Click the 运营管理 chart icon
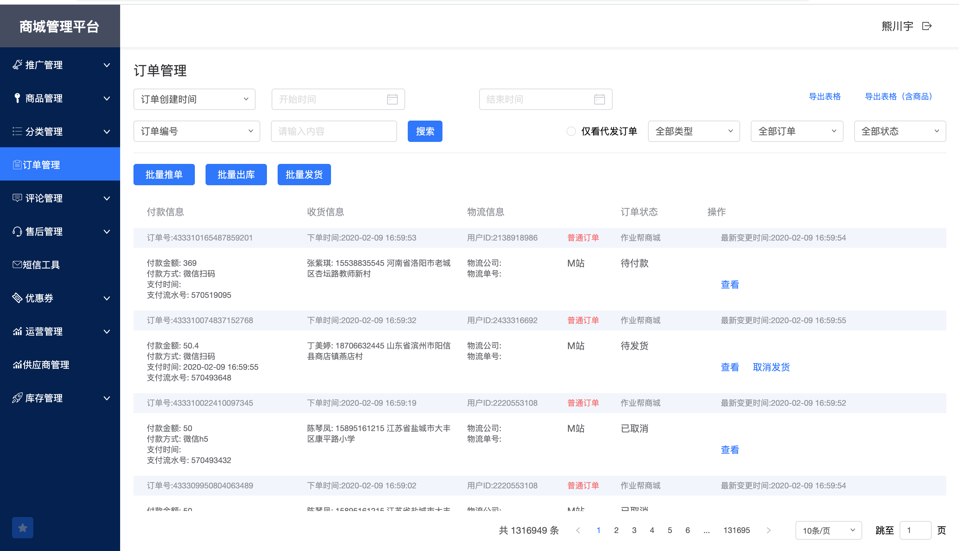This screenshot has height=551, width=959. [x=17, y=331]
